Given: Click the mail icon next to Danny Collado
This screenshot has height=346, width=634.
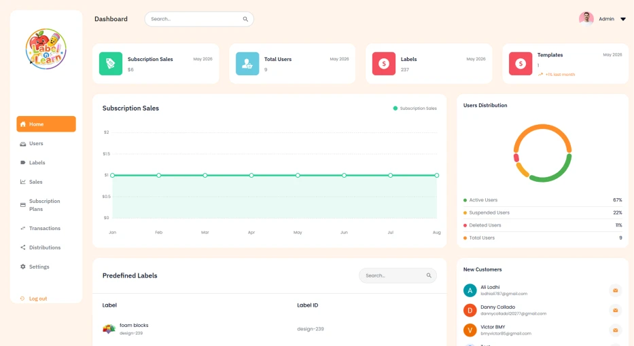Looking at the screenshot, I should tap(616, 310).
